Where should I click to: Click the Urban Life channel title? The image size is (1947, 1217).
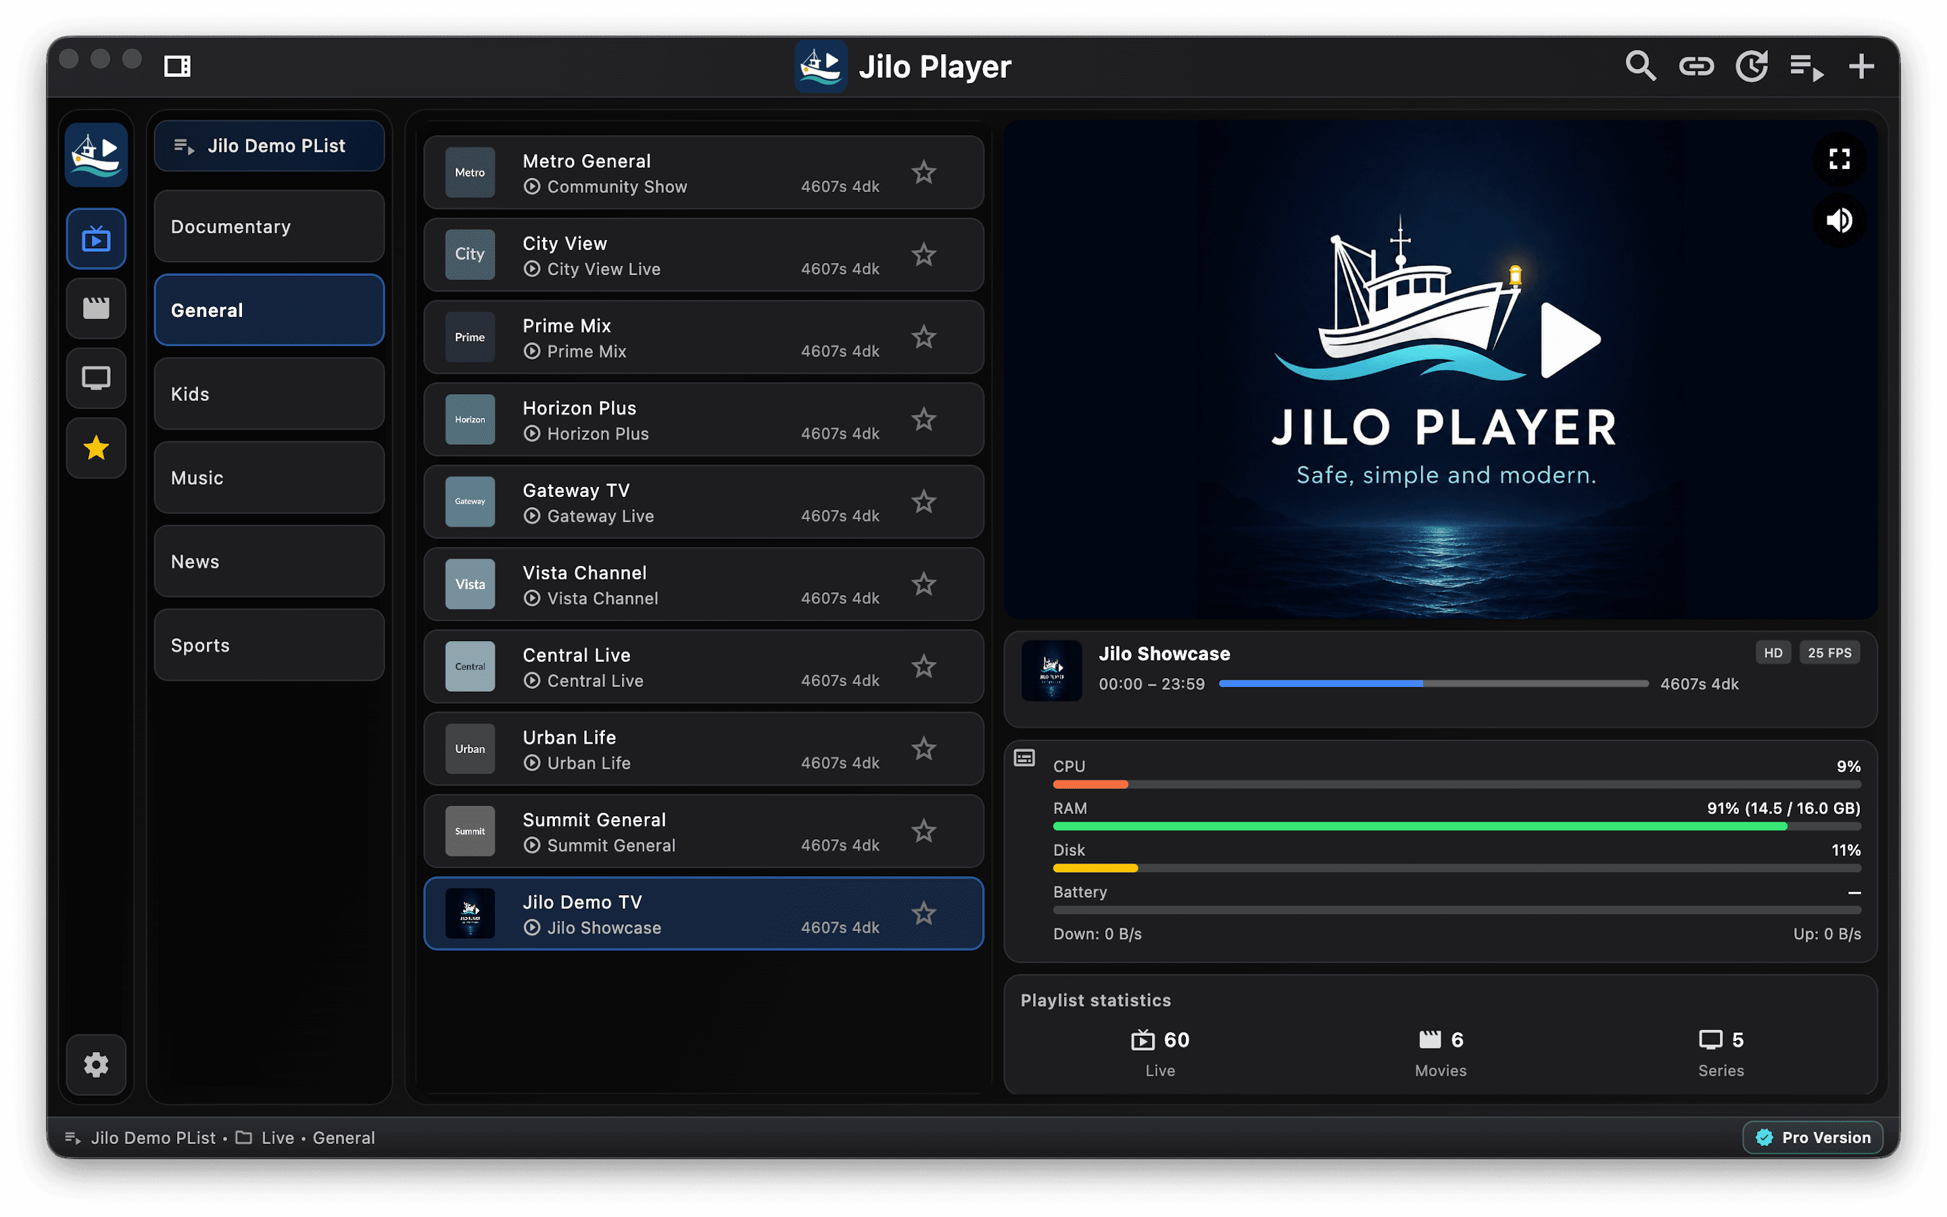coord(569,737)
